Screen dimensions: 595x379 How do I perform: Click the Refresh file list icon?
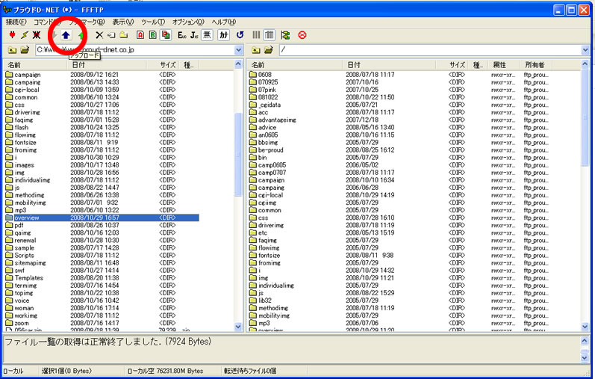pyautogui.click(x=240, y=35)
